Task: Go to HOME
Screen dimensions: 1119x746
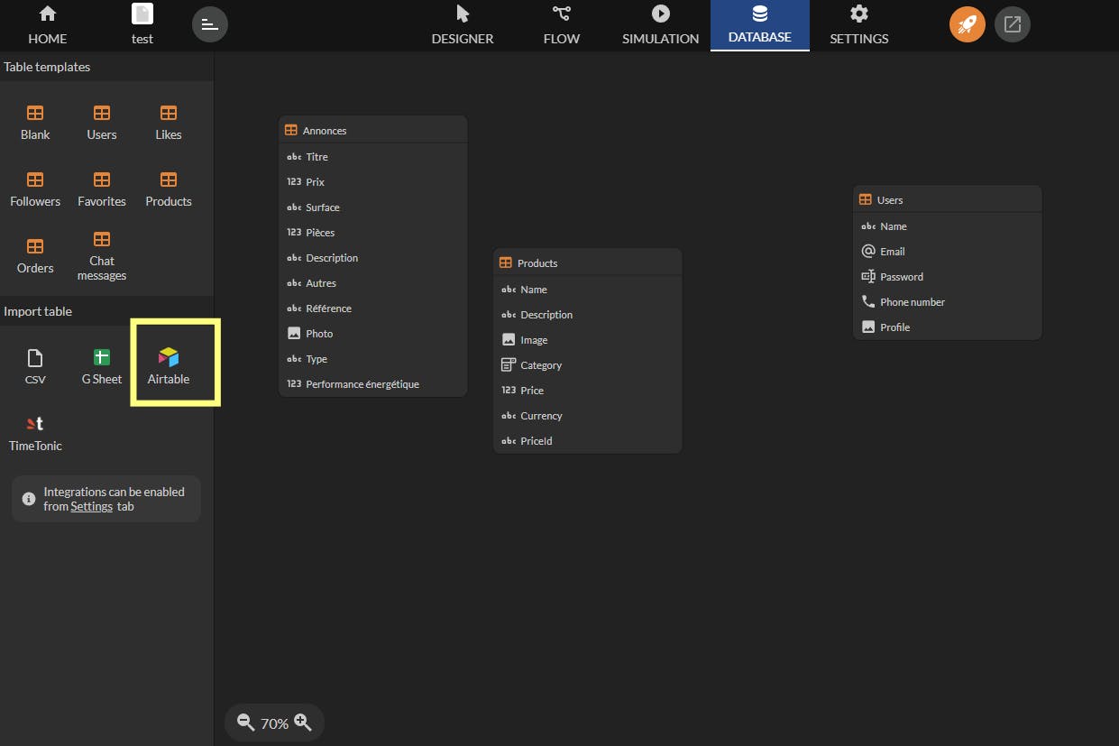Action: [48, 25]
